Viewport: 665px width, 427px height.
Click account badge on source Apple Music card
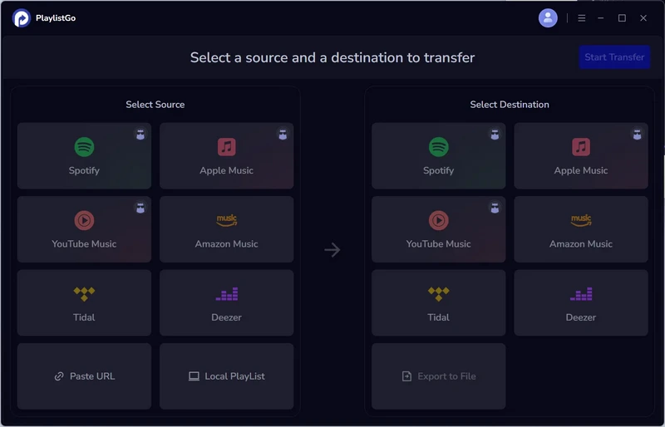[x=283, y=135]
